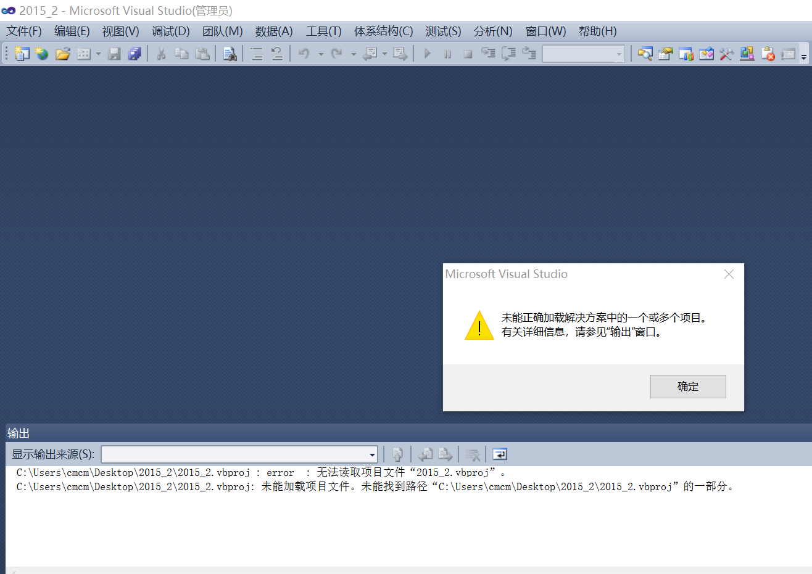Screen dimensions: 812x574
Task: Toggle Word Wrap in Output panel
Action: 500,454
